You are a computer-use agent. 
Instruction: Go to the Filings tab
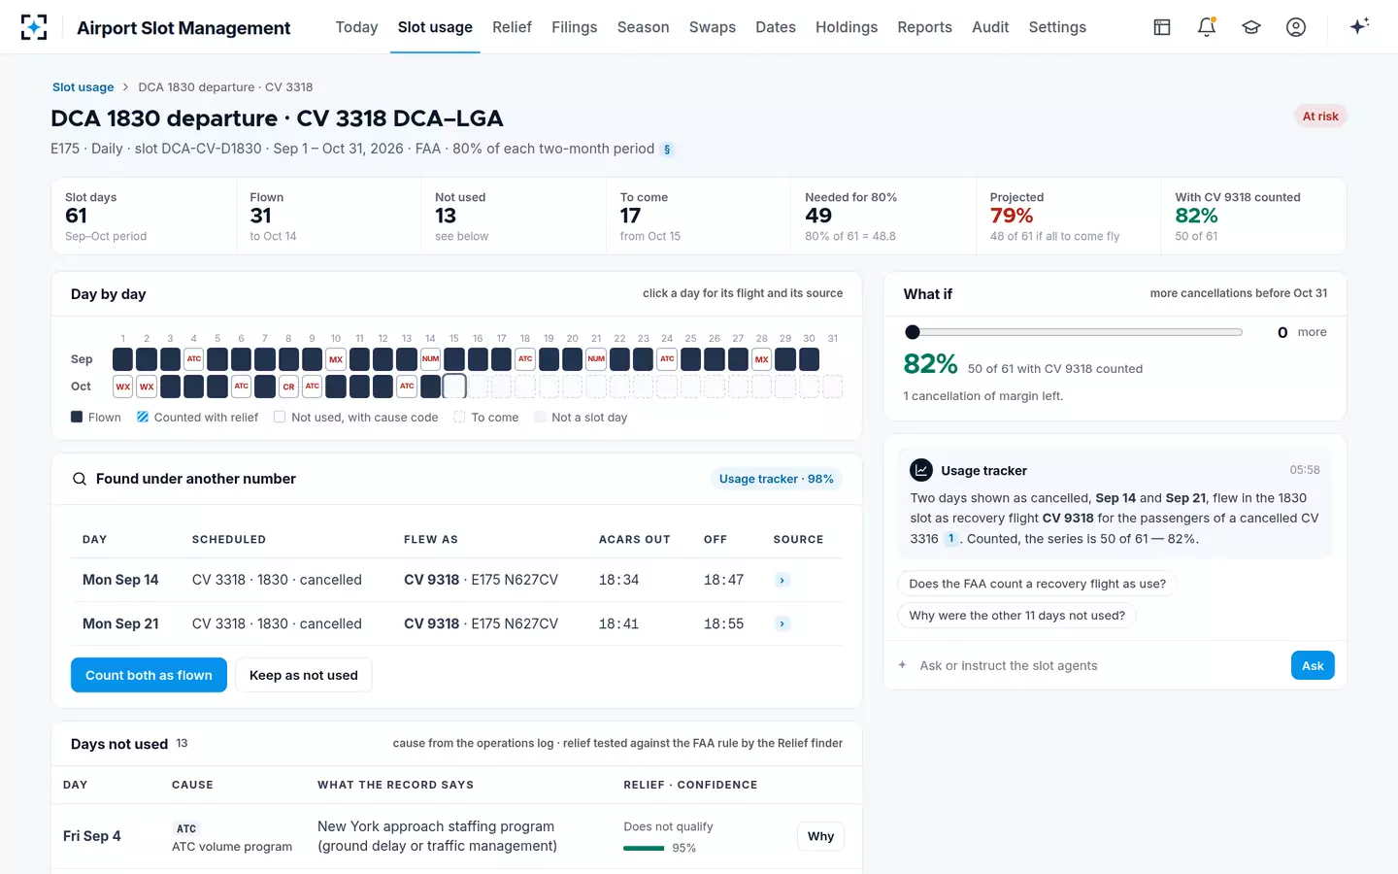click(x=575, y=27)
